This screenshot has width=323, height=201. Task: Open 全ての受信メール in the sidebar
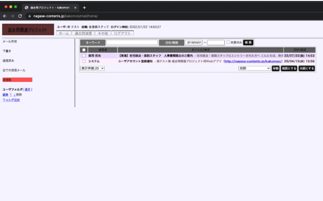coord(14,70)
